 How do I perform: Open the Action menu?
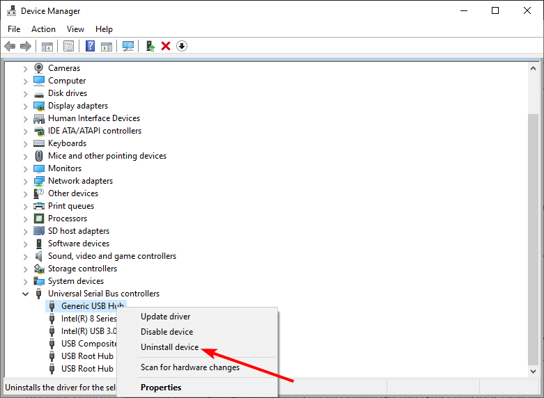coord(43,29)
